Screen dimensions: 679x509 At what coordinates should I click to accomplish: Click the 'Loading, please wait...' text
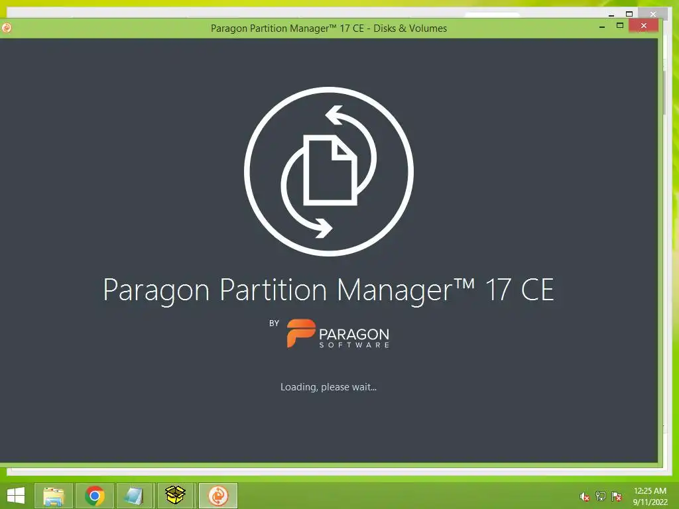(328, 387)
